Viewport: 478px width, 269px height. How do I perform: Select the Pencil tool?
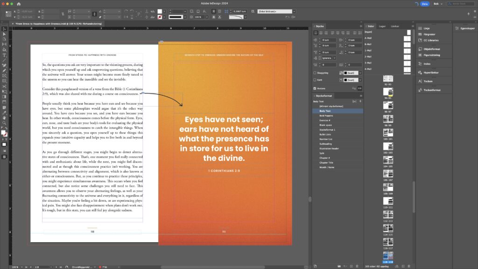(x=4, y=71)
